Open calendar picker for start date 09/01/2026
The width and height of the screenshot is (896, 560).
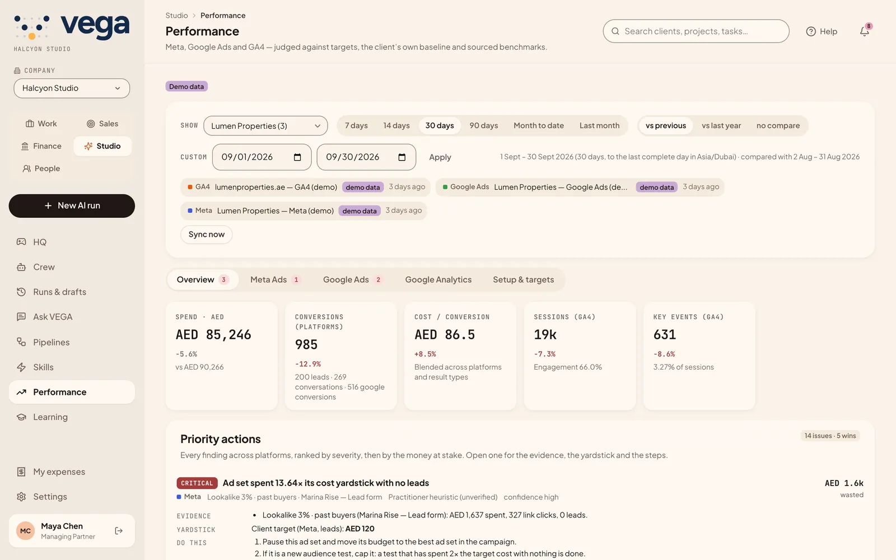pyautogui.click(x=297, y=157)
